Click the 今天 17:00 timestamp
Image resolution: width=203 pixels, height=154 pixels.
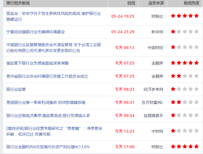point(125,147)
